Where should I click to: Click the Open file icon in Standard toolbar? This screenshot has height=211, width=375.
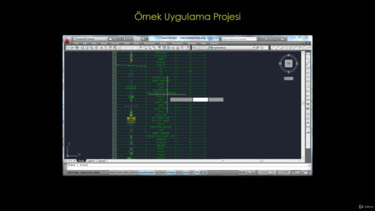(73, 47)
